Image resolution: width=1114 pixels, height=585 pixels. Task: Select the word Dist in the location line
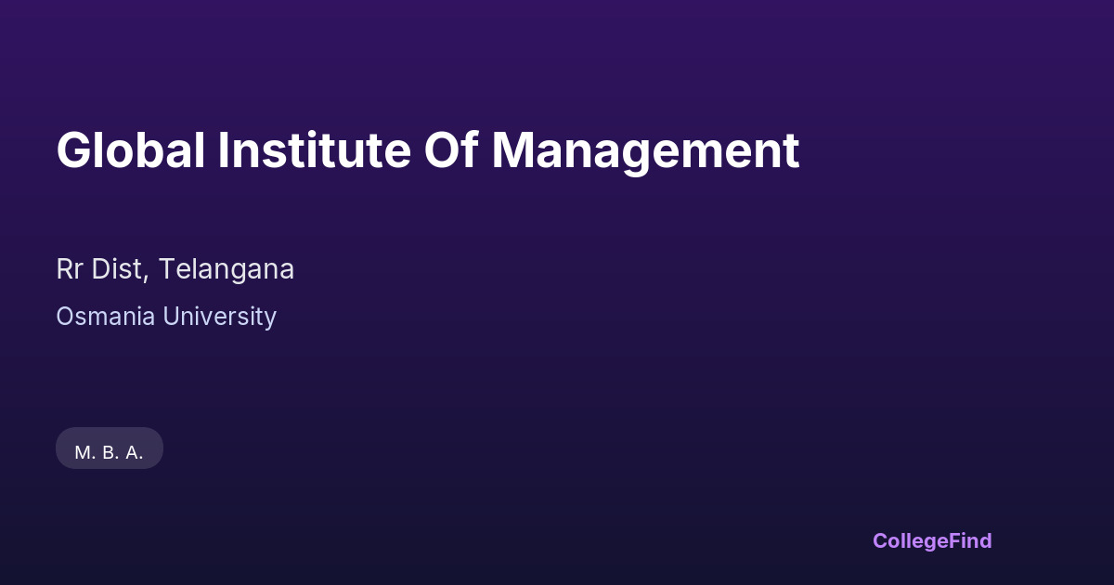coord(118,269)
